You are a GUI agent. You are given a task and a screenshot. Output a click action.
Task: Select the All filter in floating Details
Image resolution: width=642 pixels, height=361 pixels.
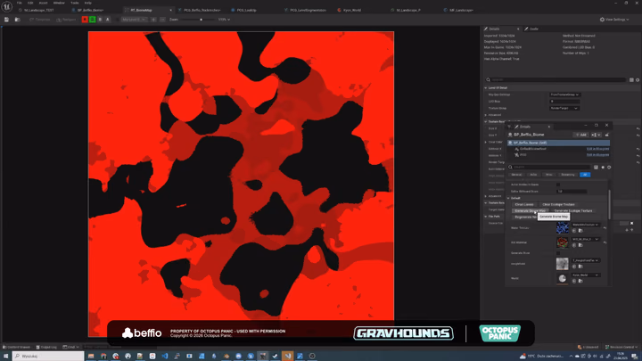pos(585,175)
